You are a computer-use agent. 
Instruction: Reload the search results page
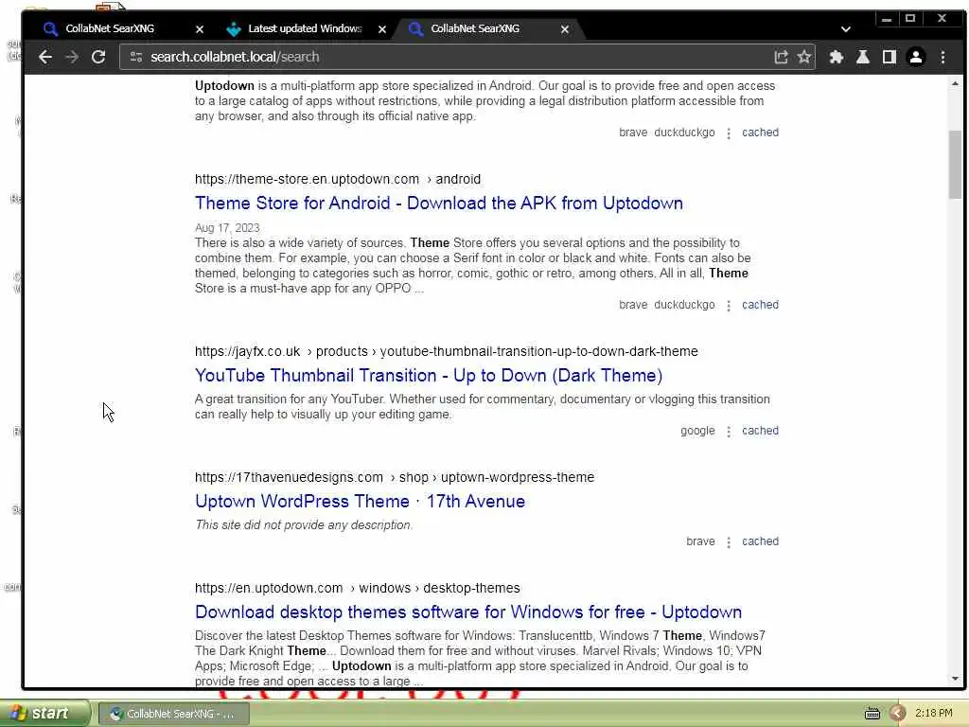98,57
